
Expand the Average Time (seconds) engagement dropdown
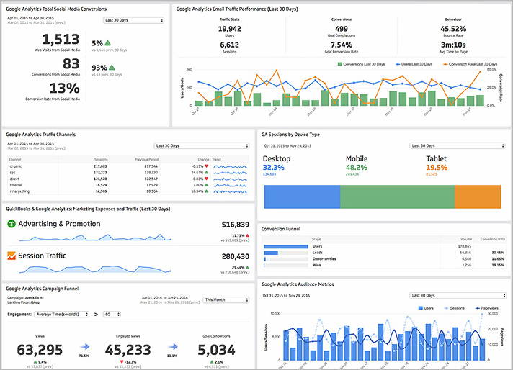61,314
